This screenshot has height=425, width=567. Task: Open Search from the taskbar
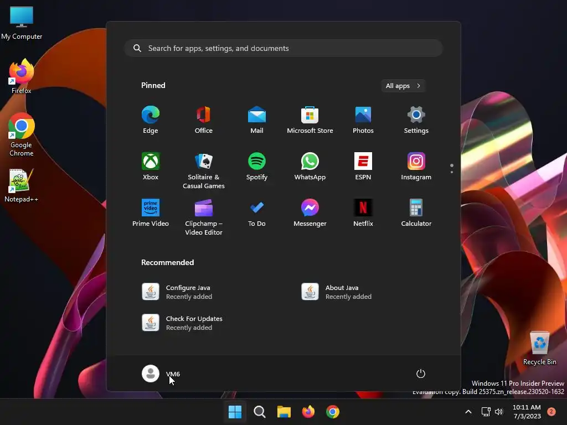click(x=259, y=412)
